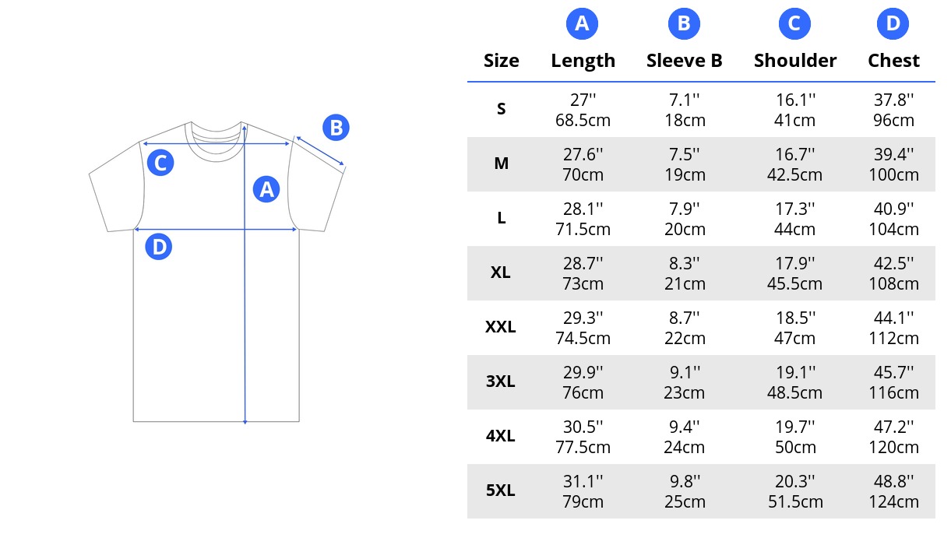Screen dimensions: 951x545
Task: Select the S size row label
Action: point(502,109)
